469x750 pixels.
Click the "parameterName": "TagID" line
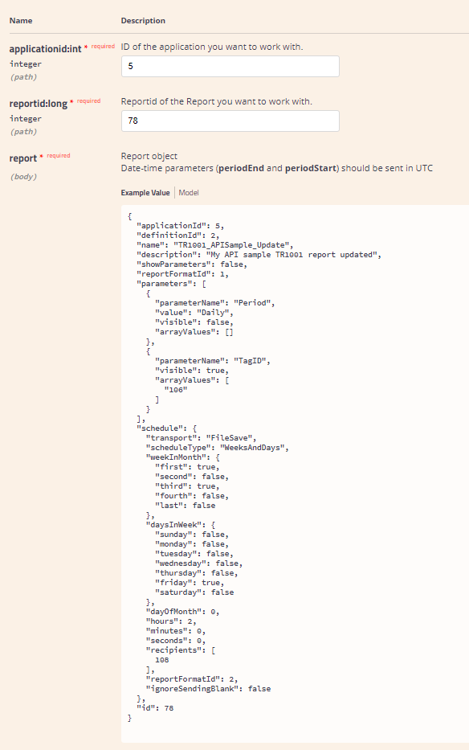pos(213,361)
